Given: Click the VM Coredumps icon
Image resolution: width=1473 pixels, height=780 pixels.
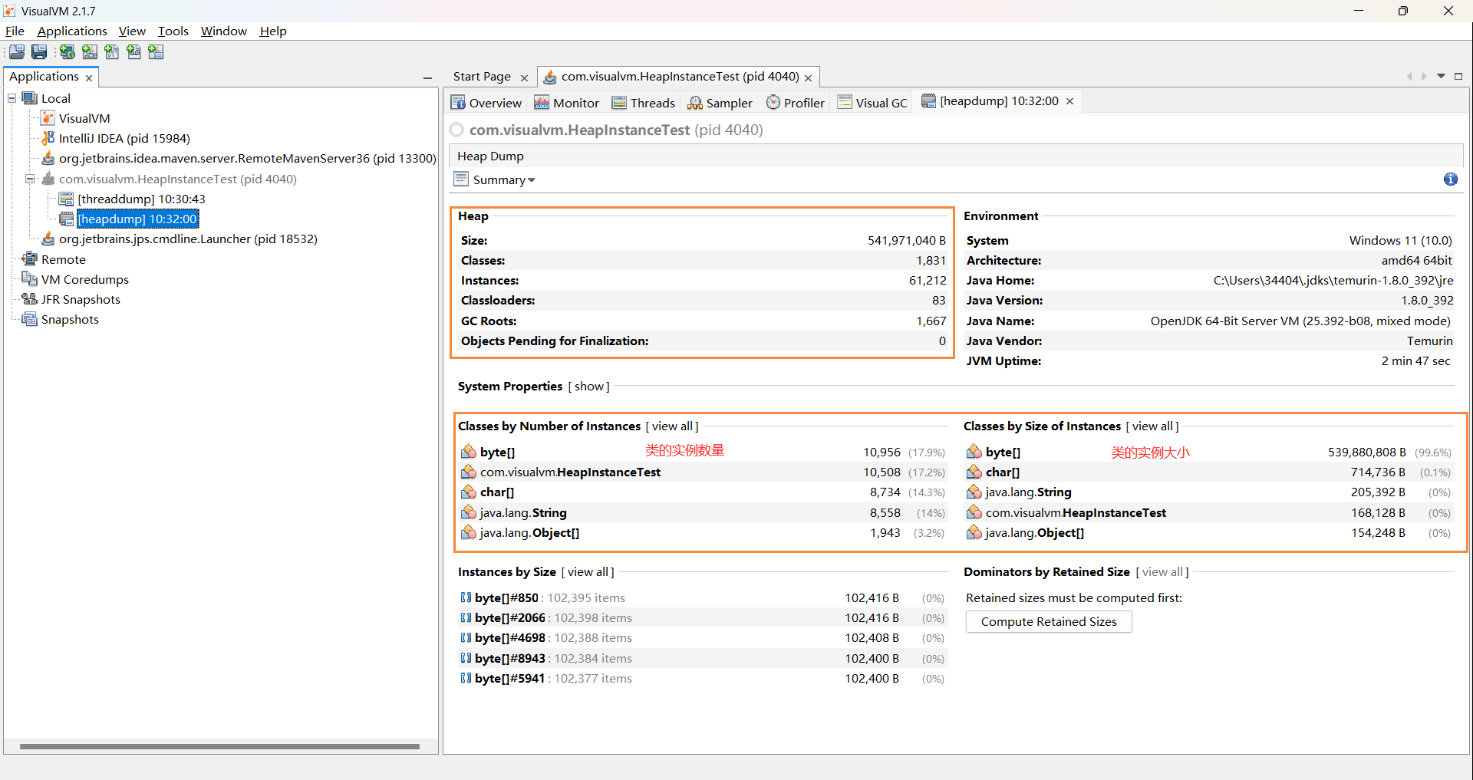Looking at the screenshot, I should pos(30,279).
